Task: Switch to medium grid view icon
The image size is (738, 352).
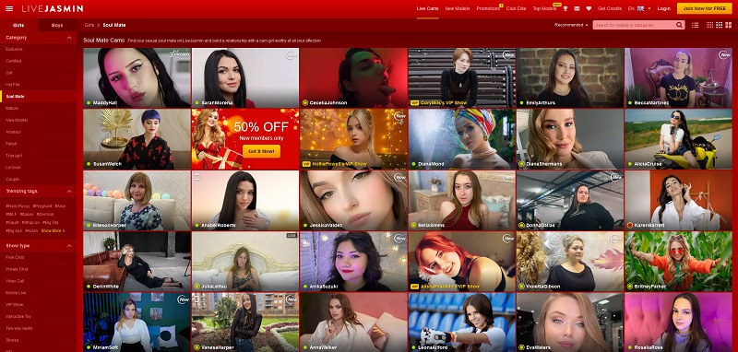Action: (x=720, y=25)
